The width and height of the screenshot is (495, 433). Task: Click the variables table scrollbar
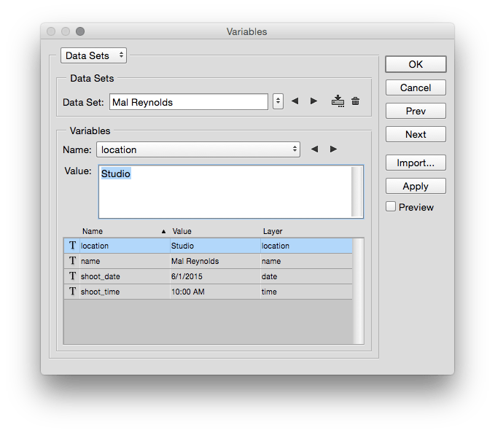click(358, 292)
